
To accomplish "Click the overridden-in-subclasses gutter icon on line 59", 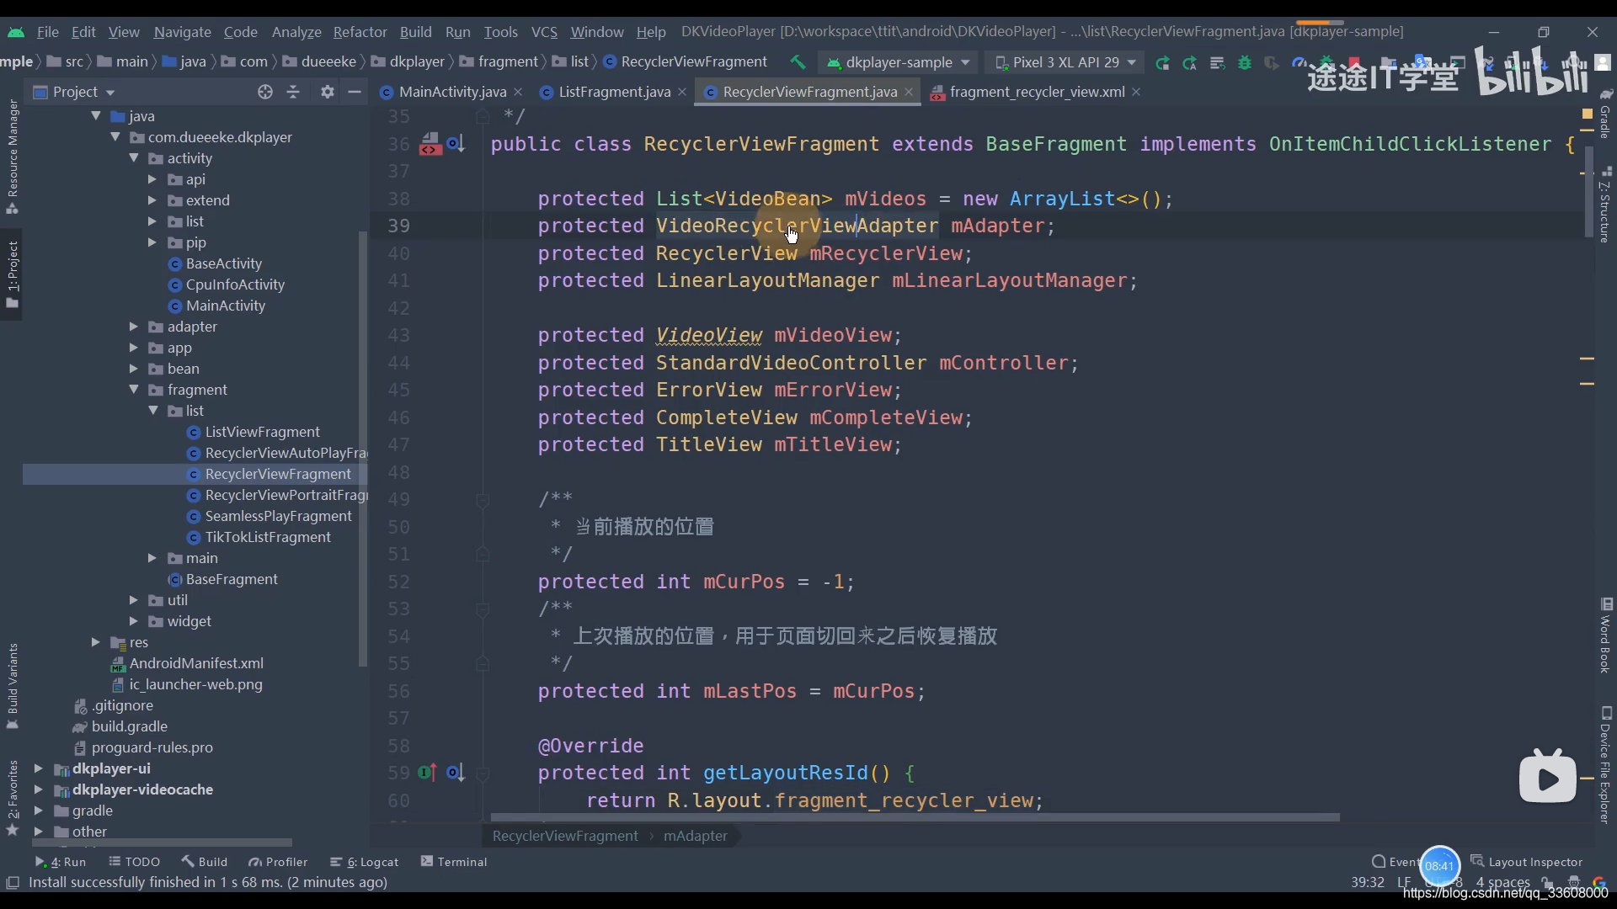I will pos(456,773).
